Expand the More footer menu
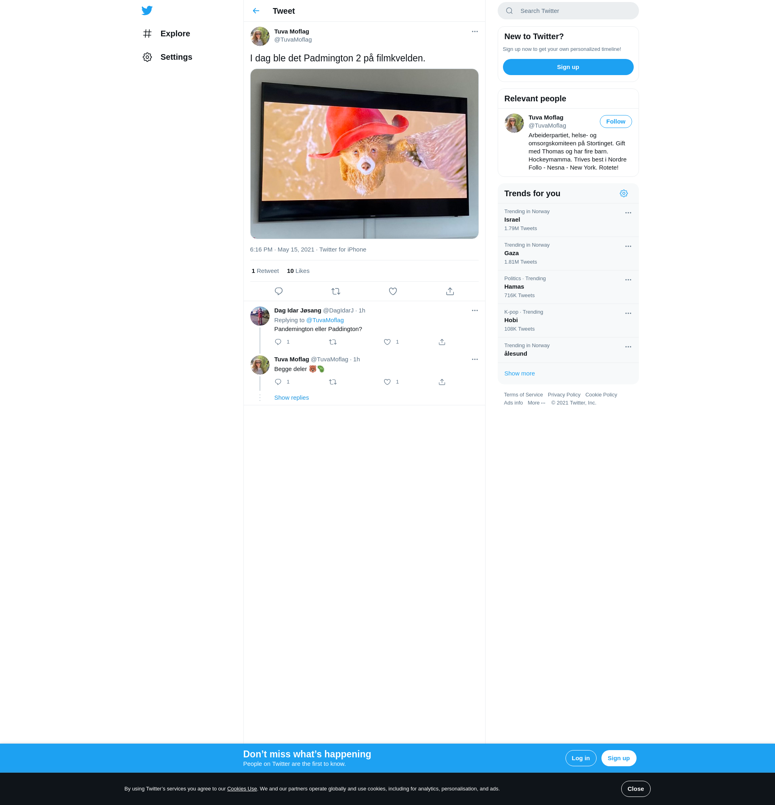The width and height of the screenshot is (775, 805). (536, 403)
